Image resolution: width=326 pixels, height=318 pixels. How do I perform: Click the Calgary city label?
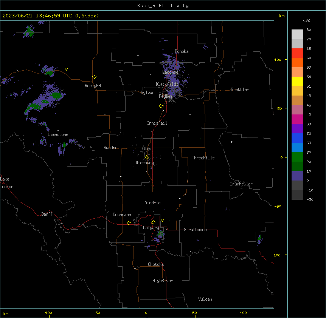(x=151, y=228)
